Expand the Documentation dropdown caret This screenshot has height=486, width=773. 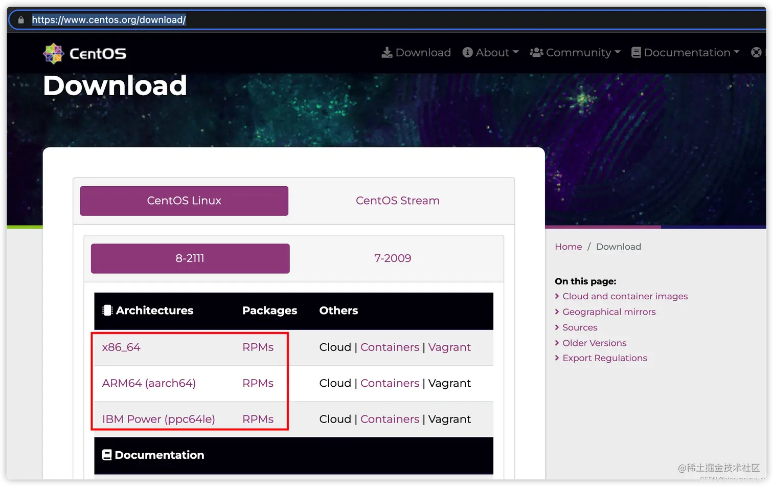(x=737, y=52)
